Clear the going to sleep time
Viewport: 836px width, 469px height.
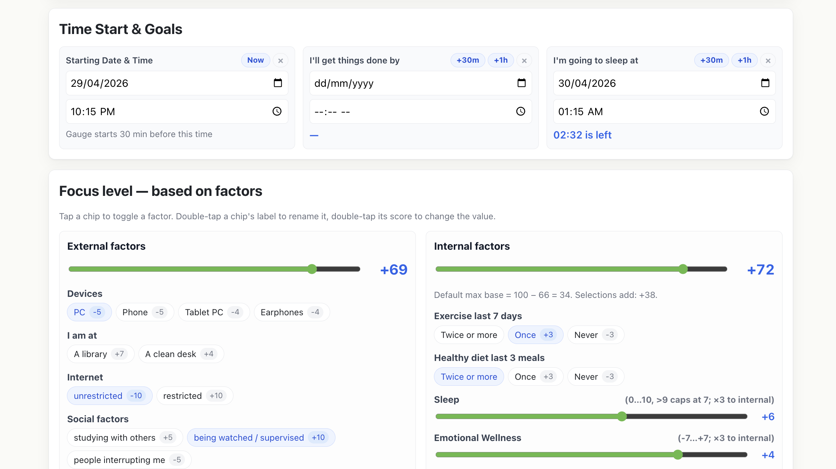point(768,61)
